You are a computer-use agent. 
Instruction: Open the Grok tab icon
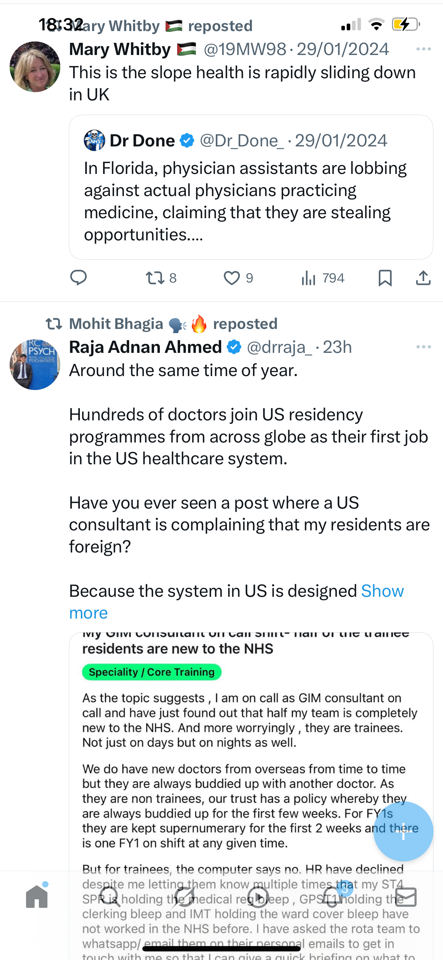point(185,897)
